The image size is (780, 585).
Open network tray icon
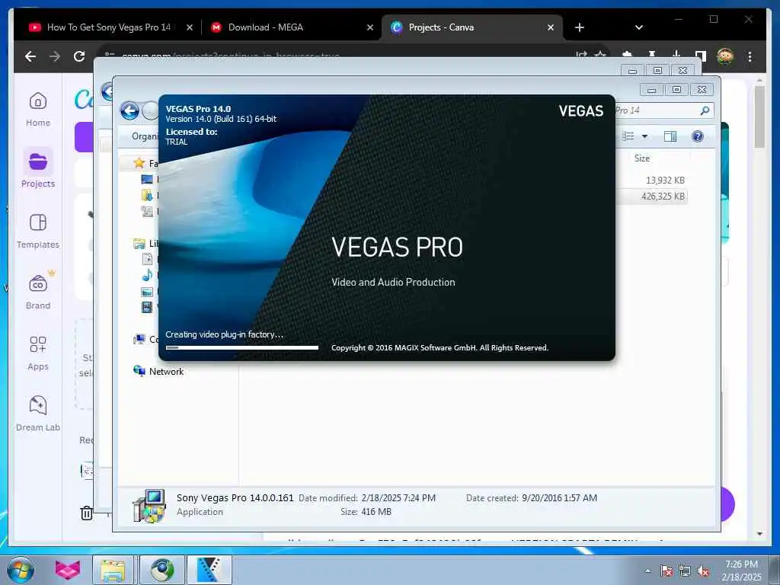click(685, 571)
